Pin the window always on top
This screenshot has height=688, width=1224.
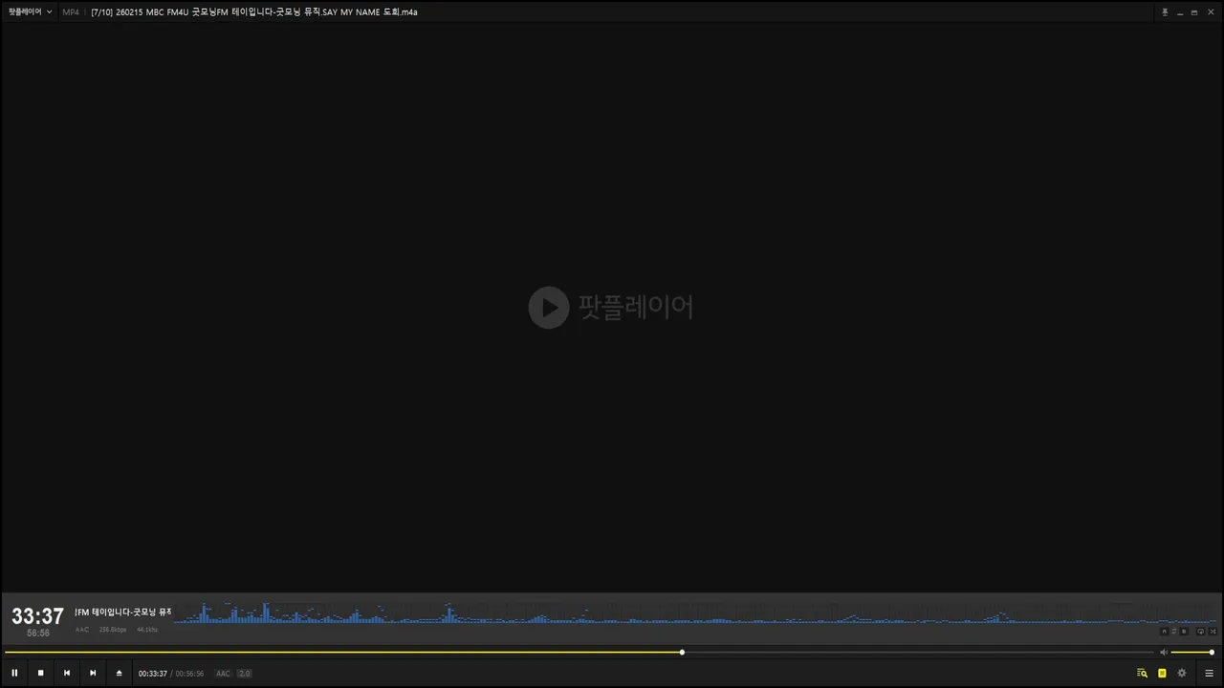1165,12
